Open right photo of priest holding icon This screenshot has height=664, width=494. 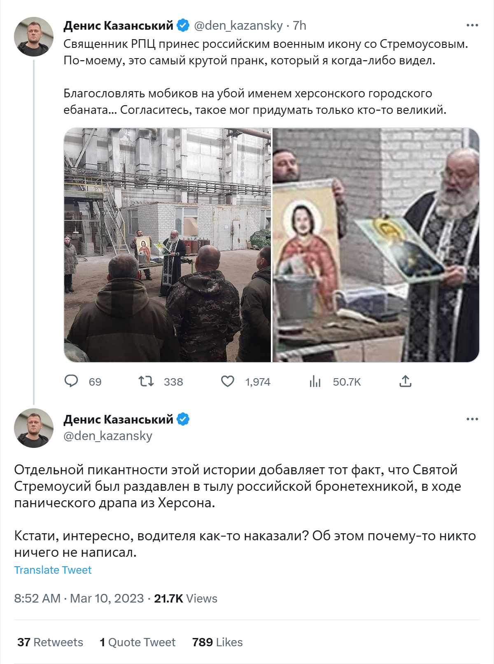click(x=376, y=245)
